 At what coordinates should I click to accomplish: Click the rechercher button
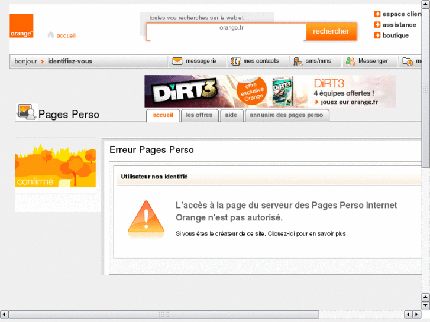coord(331,31)
